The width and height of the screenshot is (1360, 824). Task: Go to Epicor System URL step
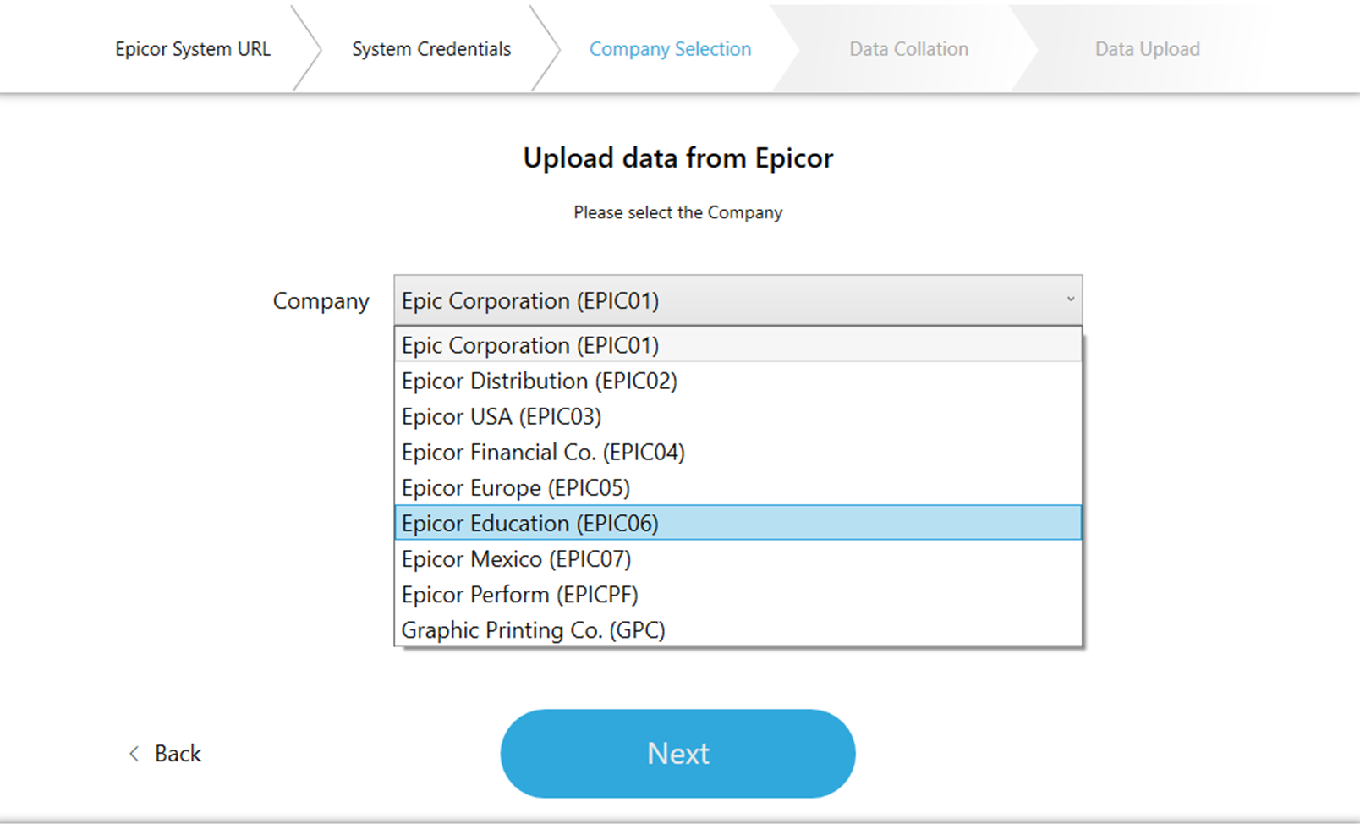point(193,49)
